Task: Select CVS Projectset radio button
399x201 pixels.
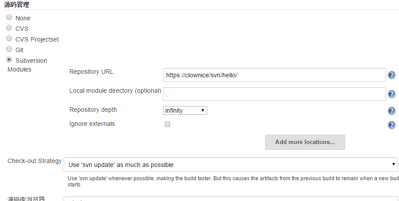Action: coord(9,38)
